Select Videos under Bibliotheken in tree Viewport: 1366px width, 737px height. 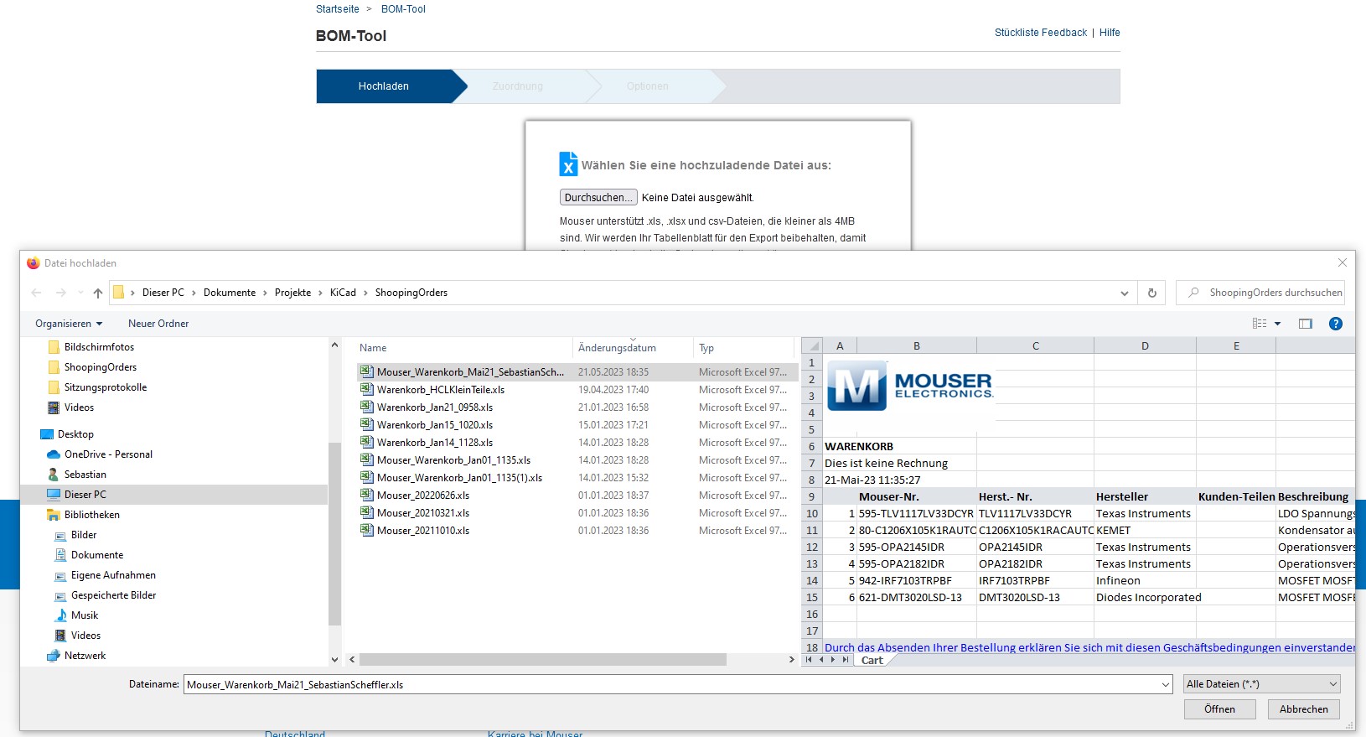click(x=85, y=636)
